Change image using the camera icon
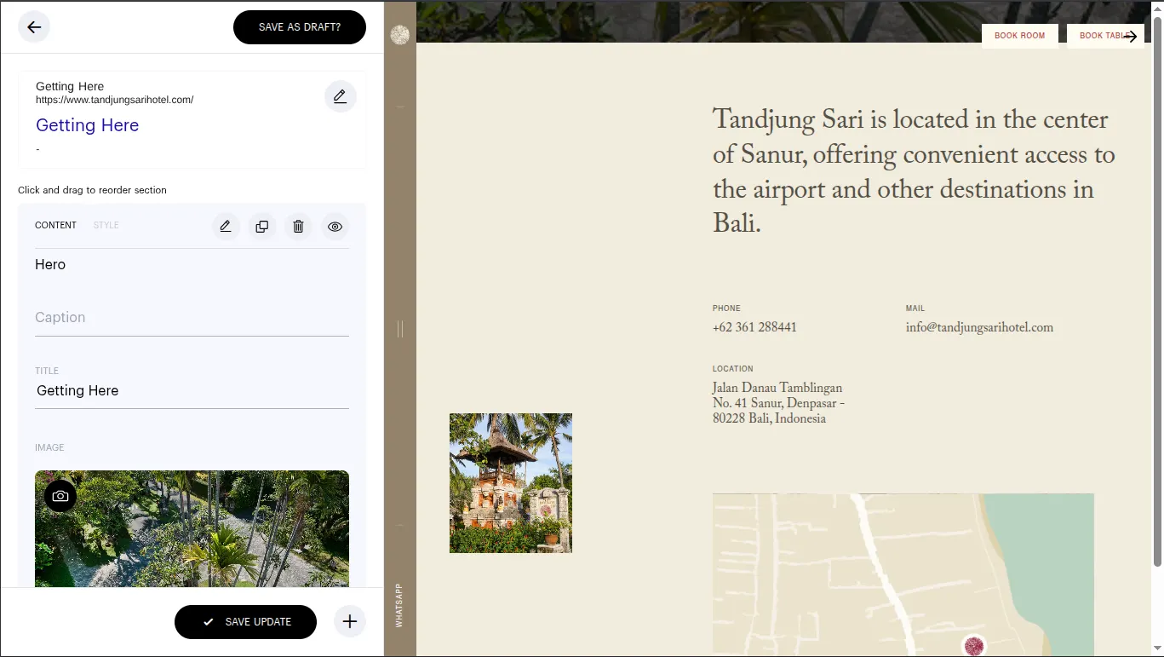Screen dimensions: 1164x657 (60, 496)
